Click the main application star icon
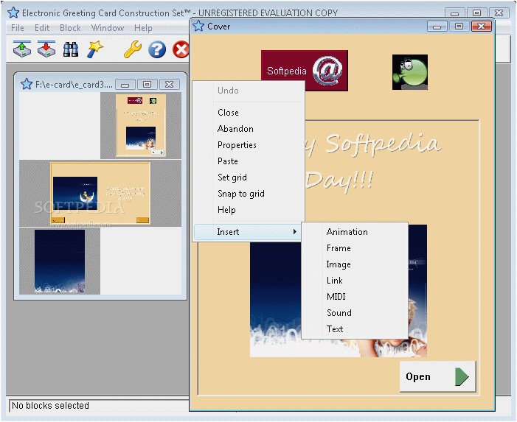The height and width of the screenshot is (422, 517). 13,13
